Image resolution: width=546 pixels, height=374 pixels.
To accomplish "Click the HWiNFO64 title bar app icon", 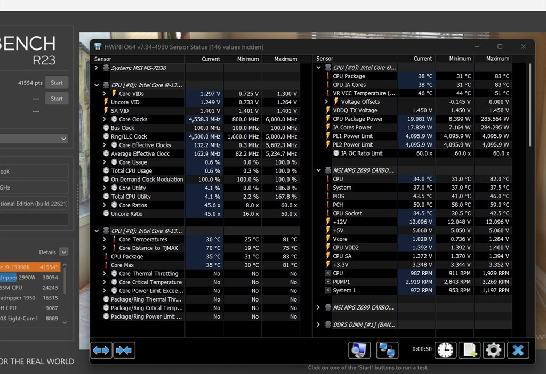I will point(98,47).
